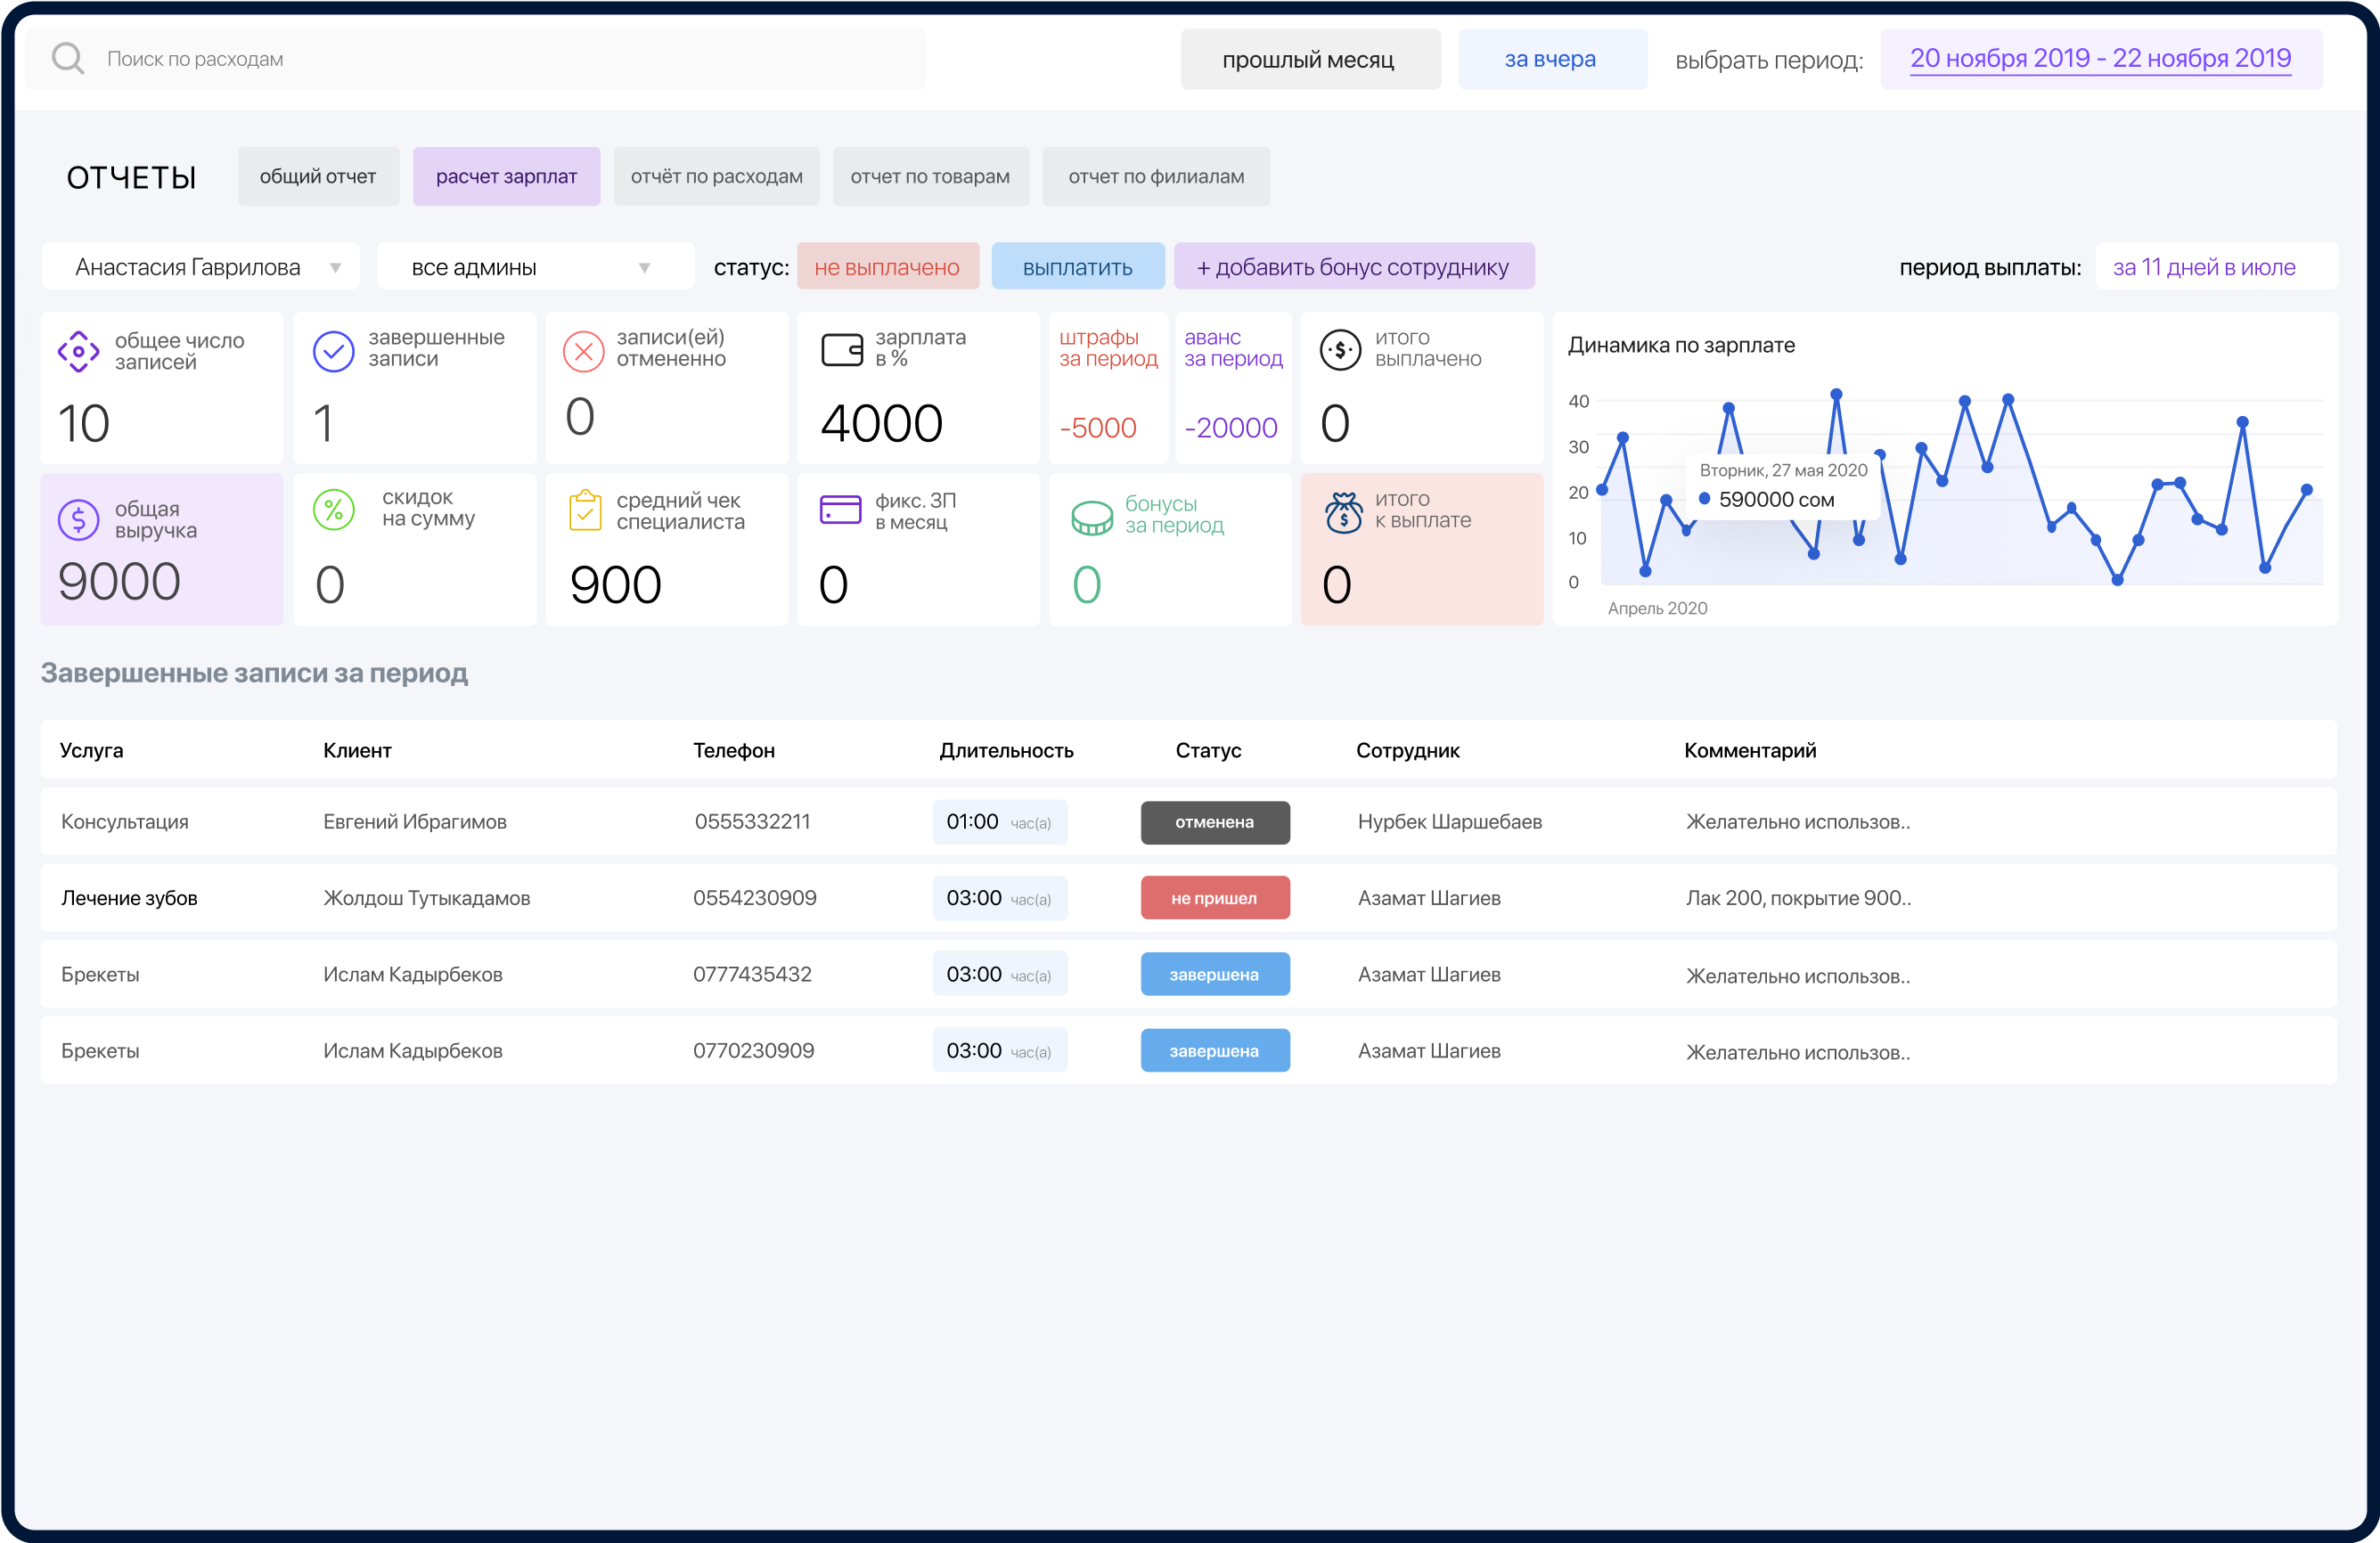Switch to общий отчет tab

pos(318,176)
